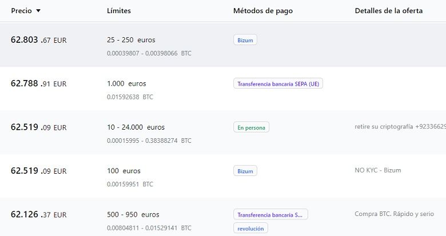Screen dimensions: 446x236
Task: Select the 62.803,67 EUR price offer
Action: [x=39, y=40]
